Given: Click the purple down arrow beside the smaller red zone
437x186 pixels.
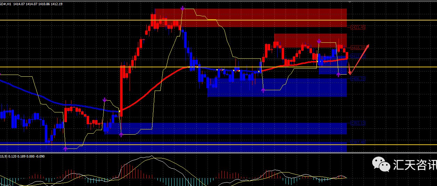Looking at the screenshot, I should (319, 41).
